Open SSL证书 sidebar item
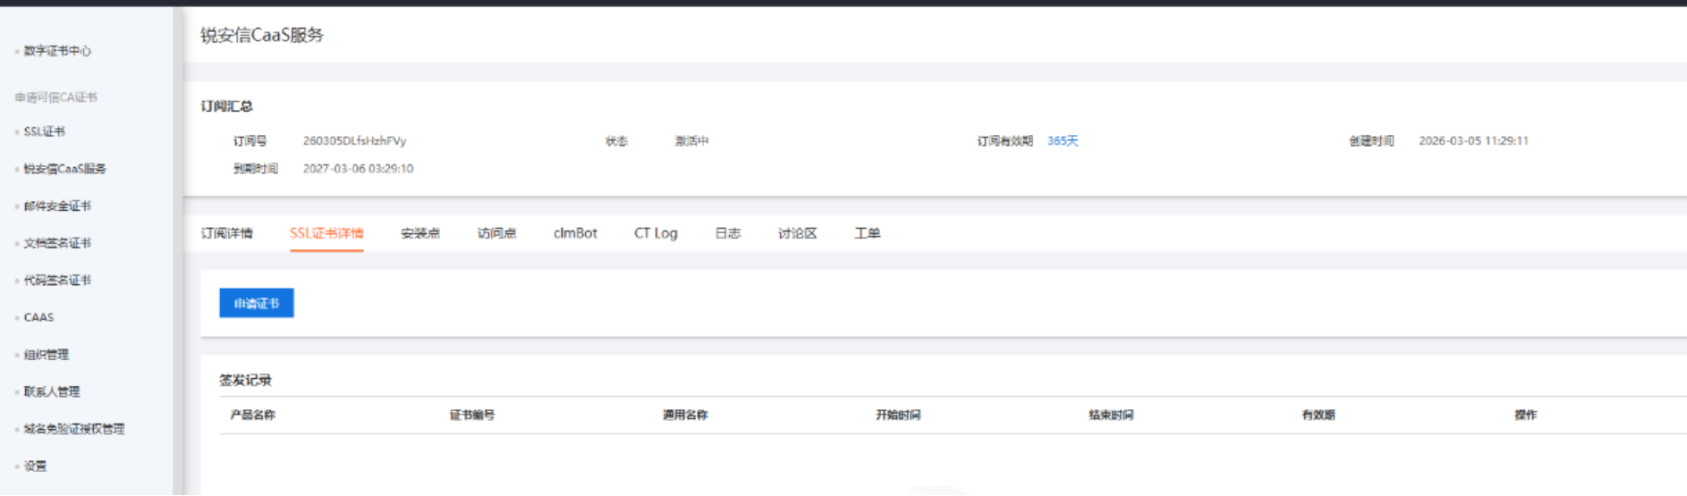Screen dimensions: 1687x496 [44, 131]
